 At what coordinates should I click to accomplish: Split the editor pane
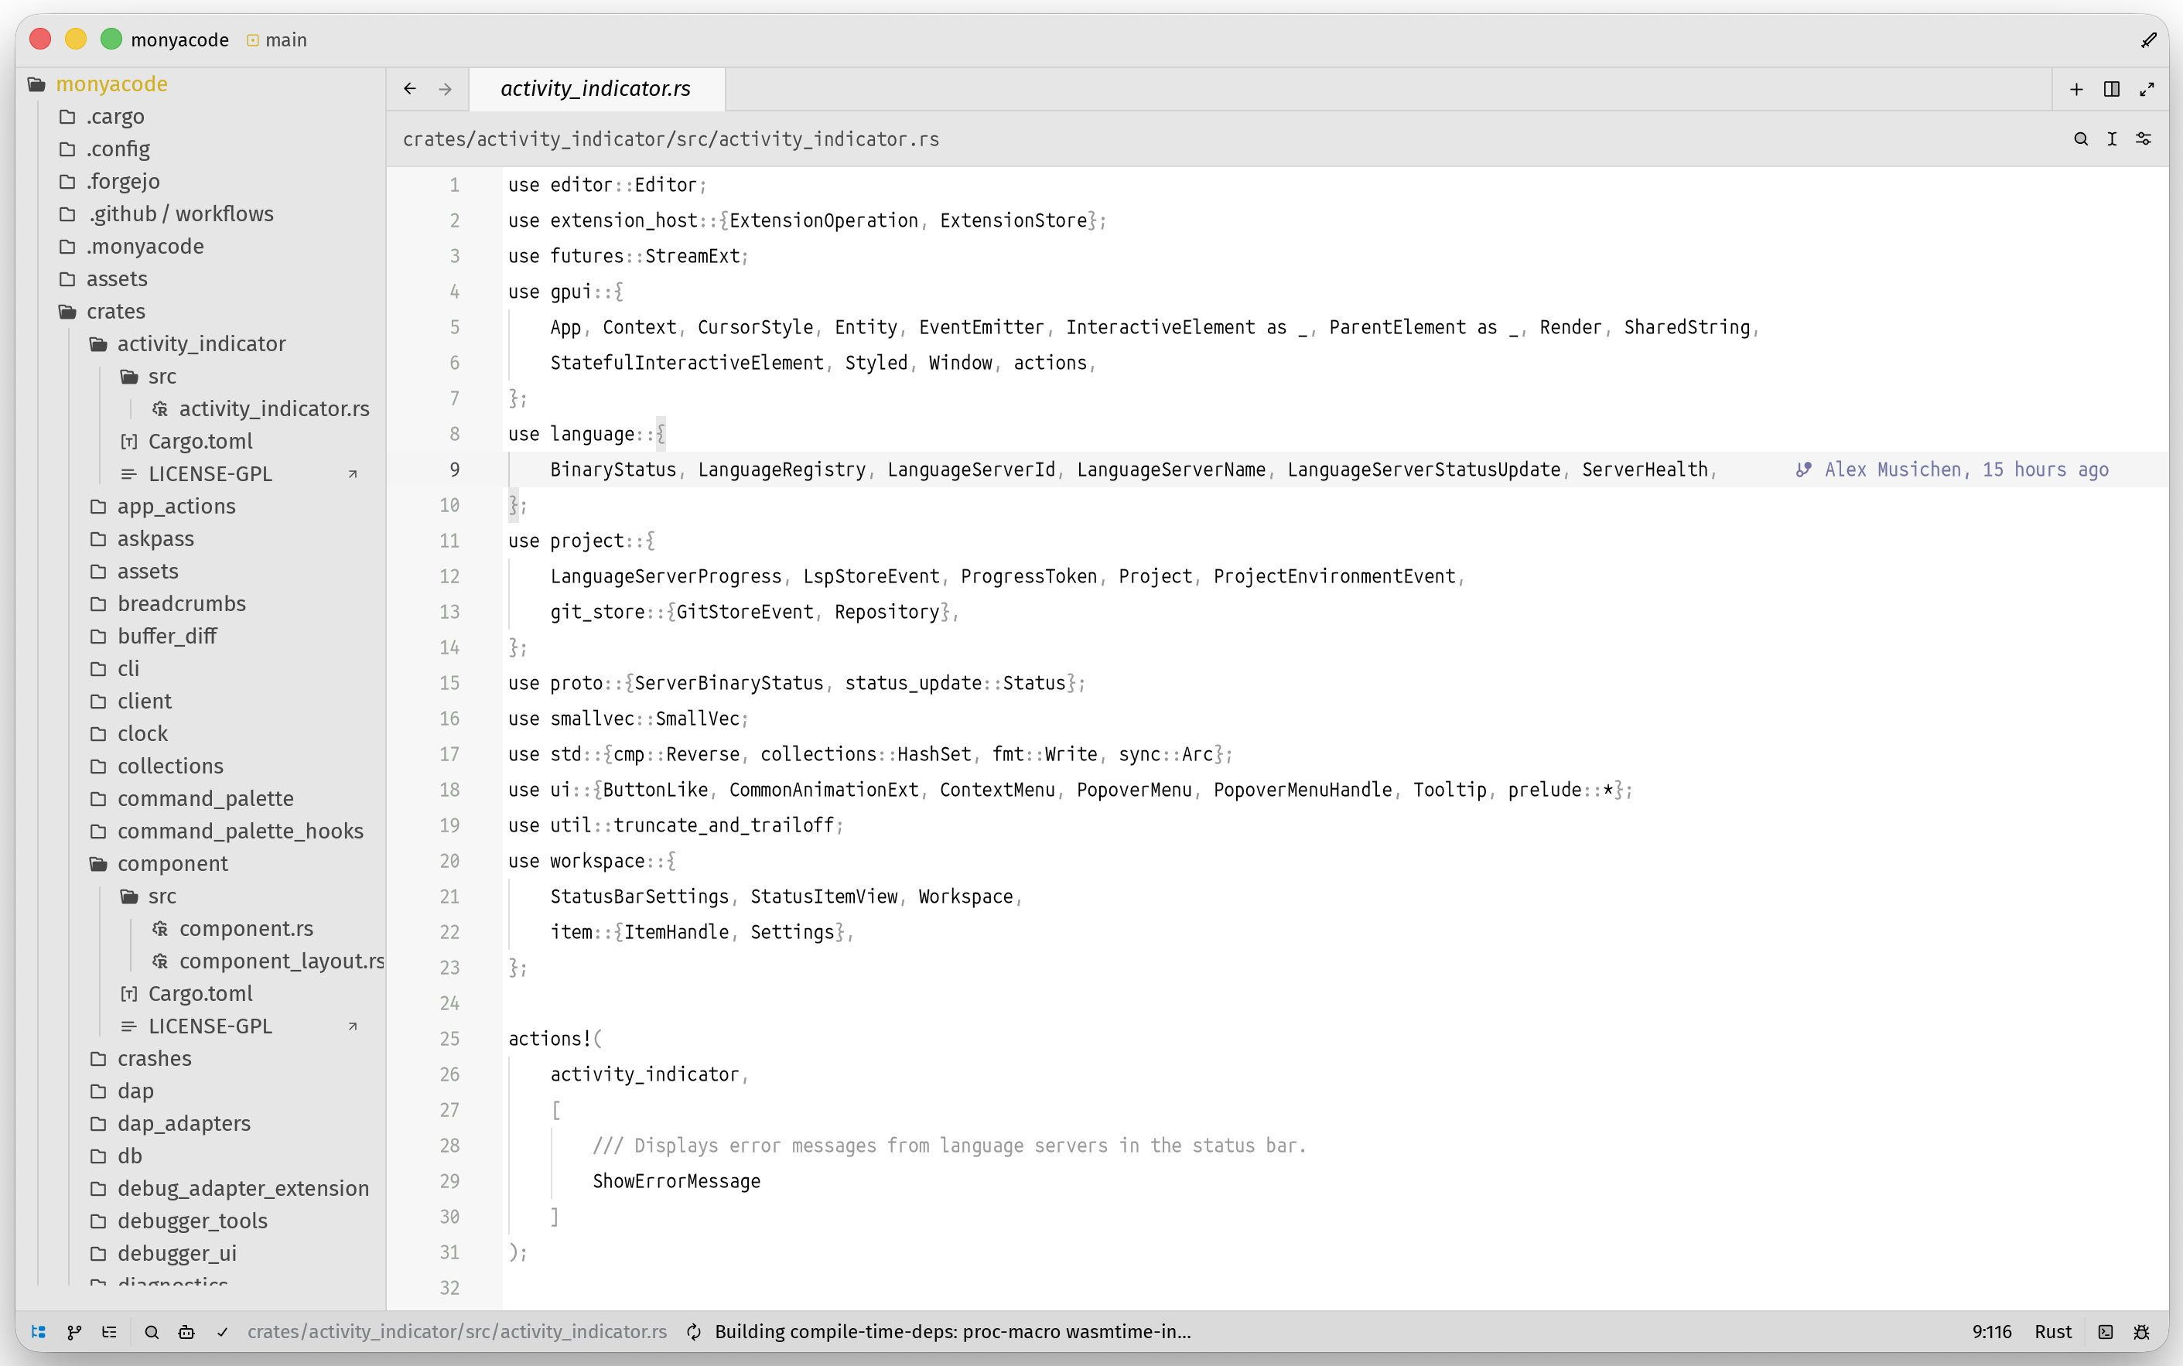(x=2112, y=88)
